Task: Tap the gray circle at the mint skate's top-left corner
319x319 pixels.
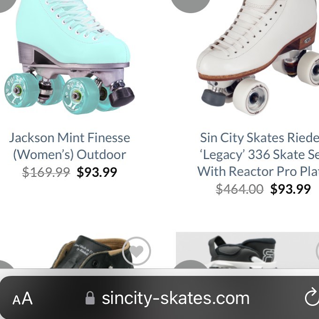Action: click(x=6, y=4)
